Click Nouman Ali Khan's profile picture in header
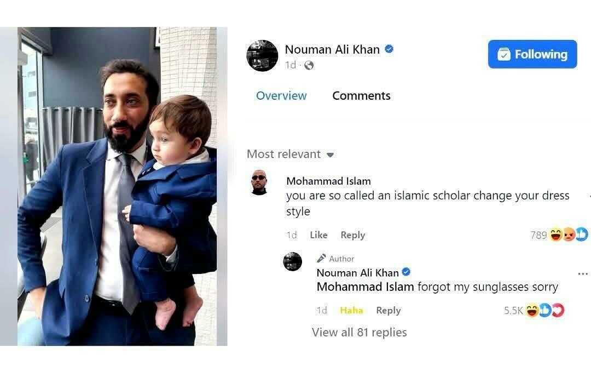This screenshot has width=591, height=372. click(262, 56)
